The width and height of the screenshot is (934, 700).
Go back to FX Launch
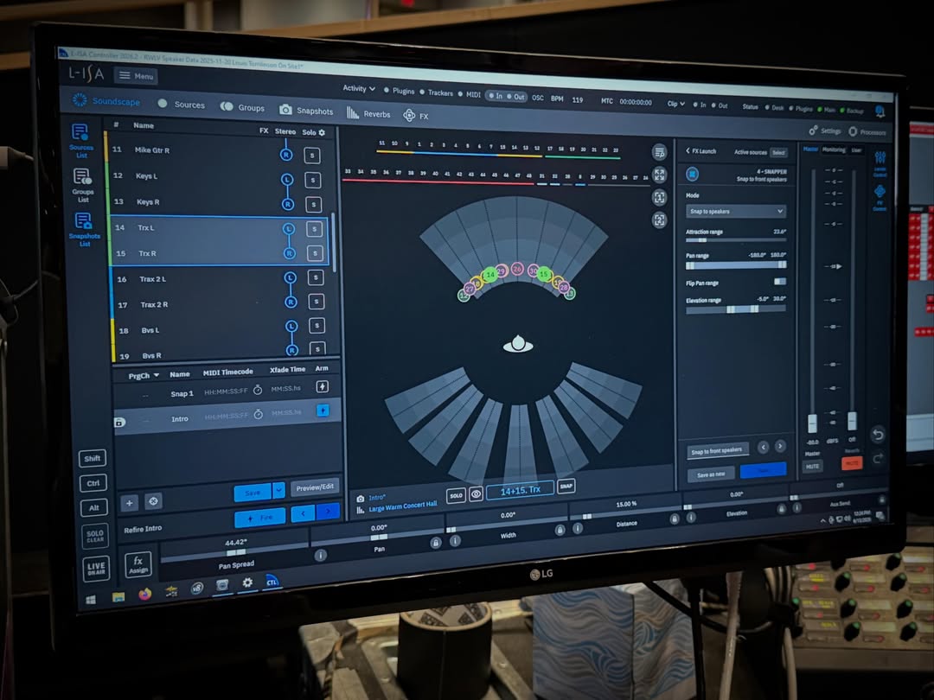click(x=701, y=151)
